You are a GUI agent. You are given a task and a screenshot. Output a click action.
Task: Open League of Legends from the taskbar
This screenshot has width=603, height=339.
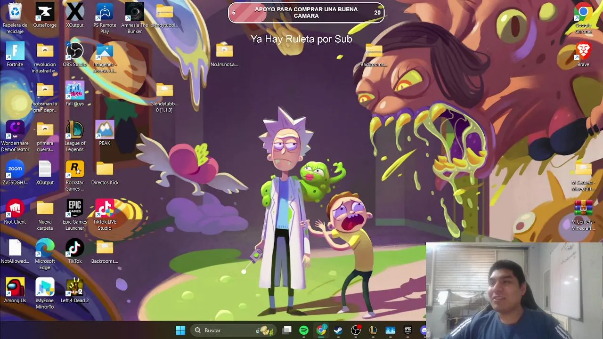pos(373,330)
